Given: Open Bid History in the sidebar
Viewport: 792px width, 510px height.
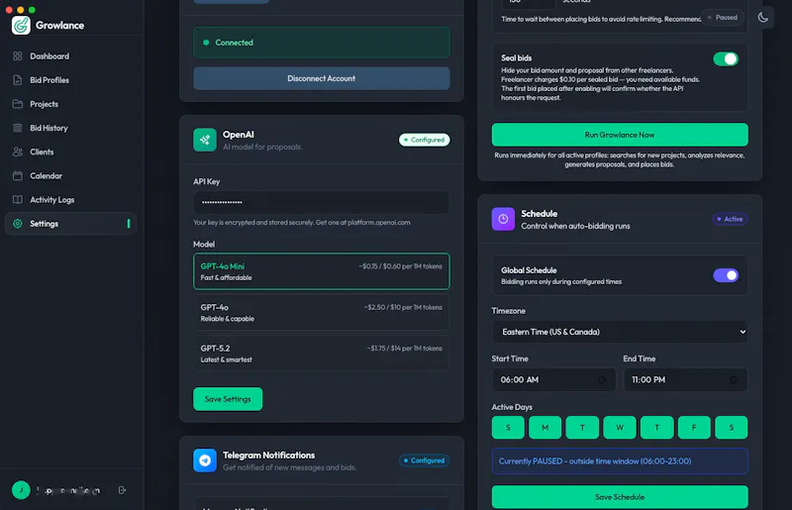Looking at the screenshot, I should [x=70, y=128].
